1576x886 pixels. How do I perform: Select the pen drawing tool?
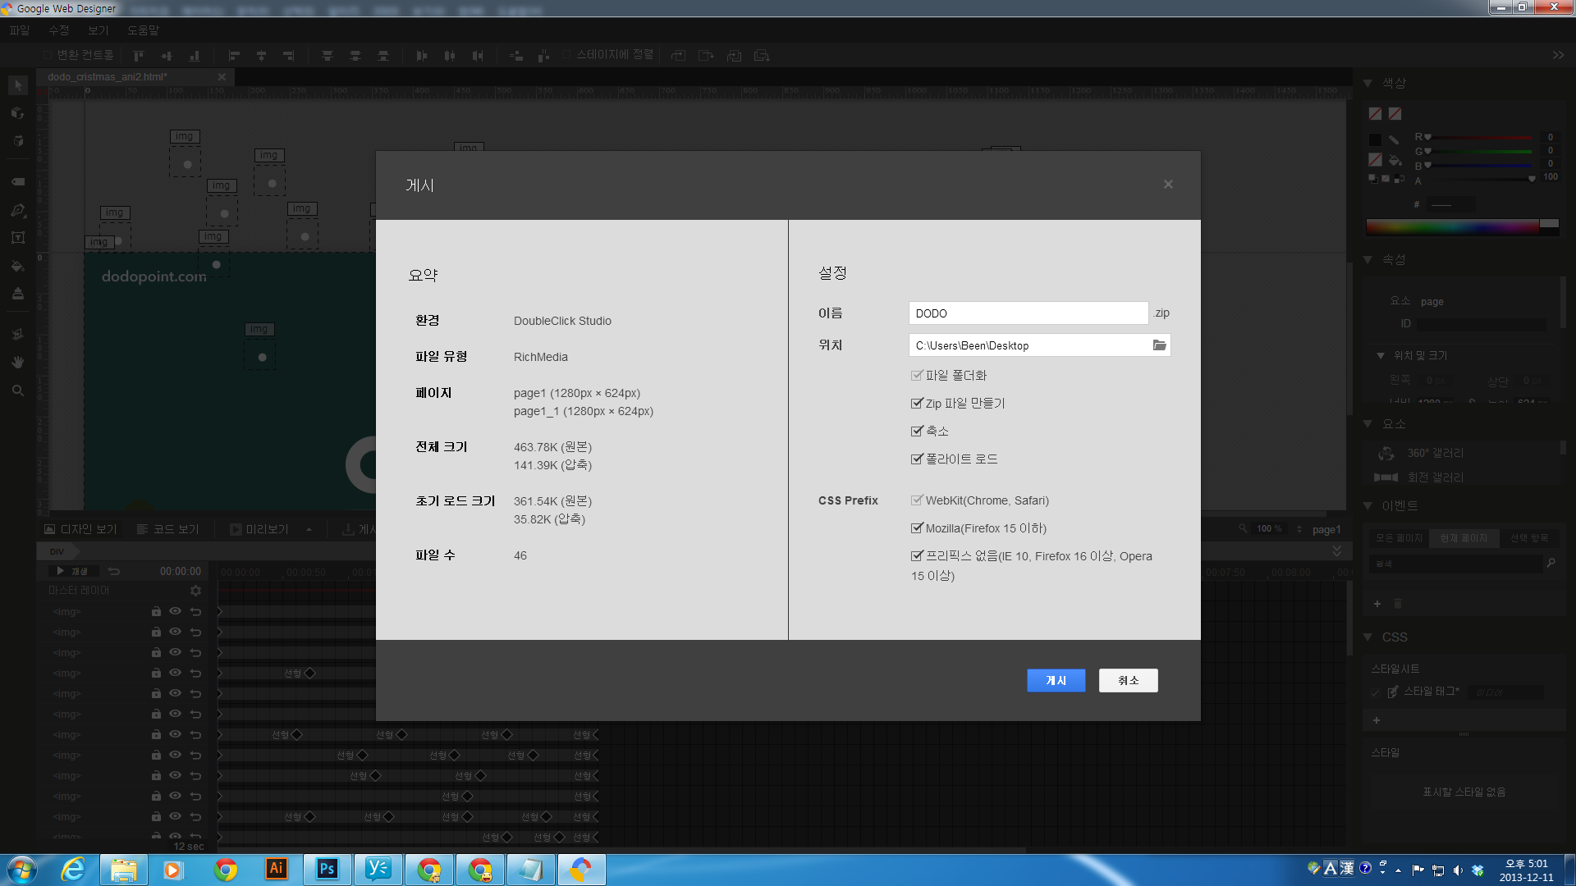tap(18, 211)
